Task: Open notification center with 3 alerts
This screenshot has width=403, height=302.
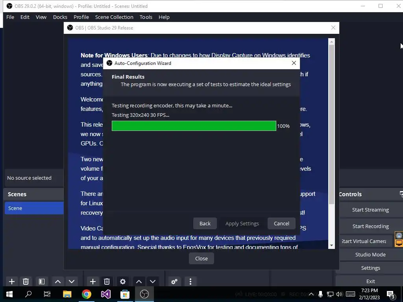Action: tap(391, 295)
